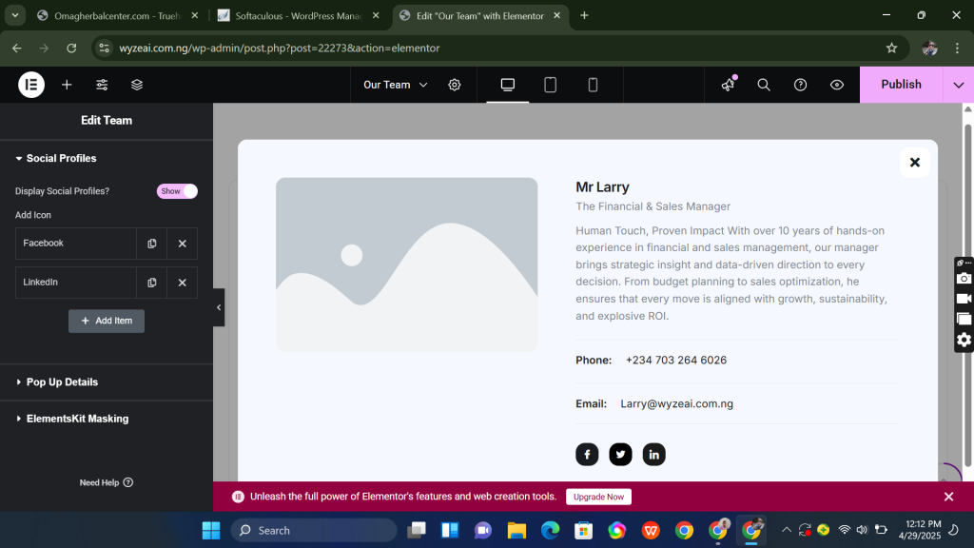
Task: Dismiss the Elementor upgrade banner
Action: click(948, 497)
